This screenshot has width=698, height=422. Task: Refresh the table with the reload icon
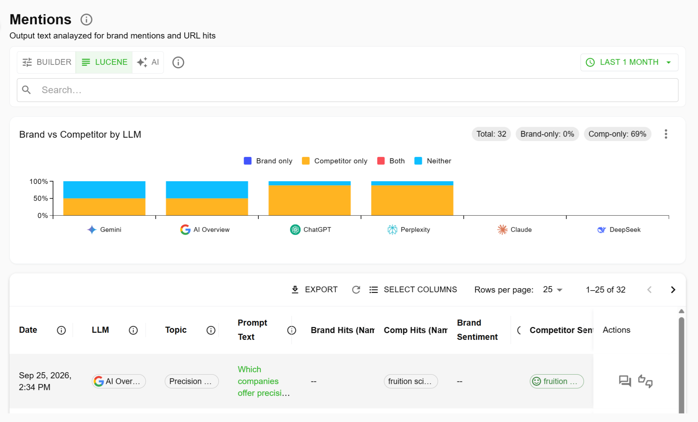click(356, 290)
